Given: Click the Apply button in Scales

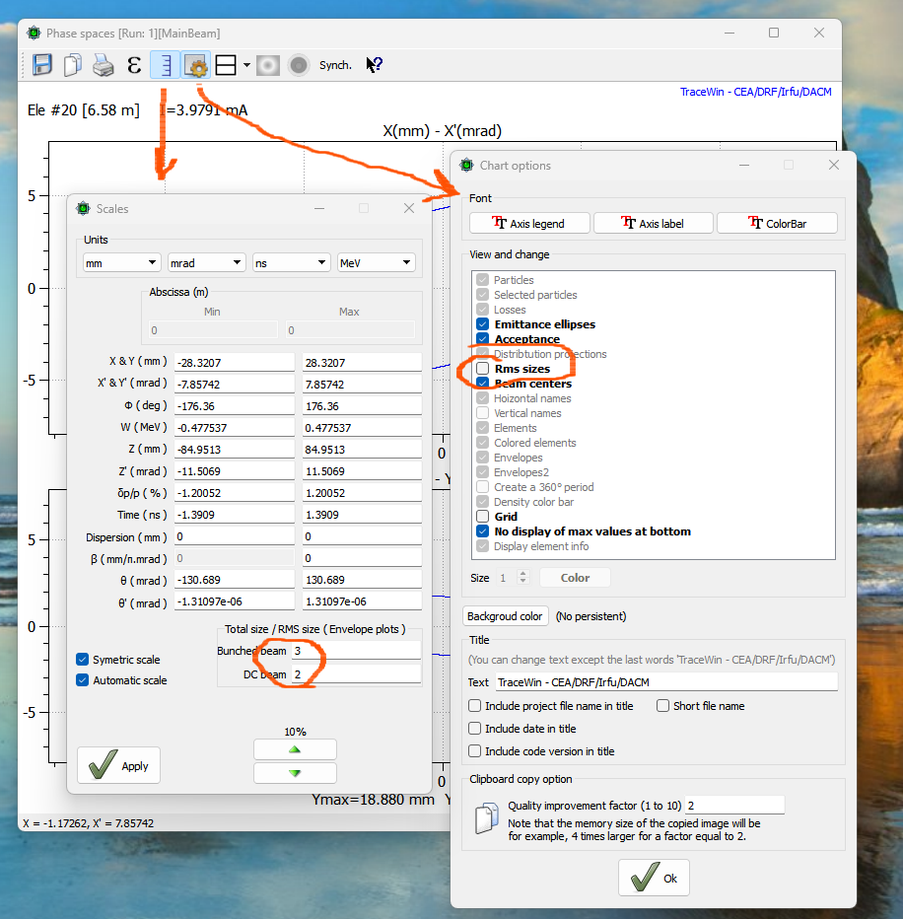Looking at the screenshot, I should (x=119, y=765).
